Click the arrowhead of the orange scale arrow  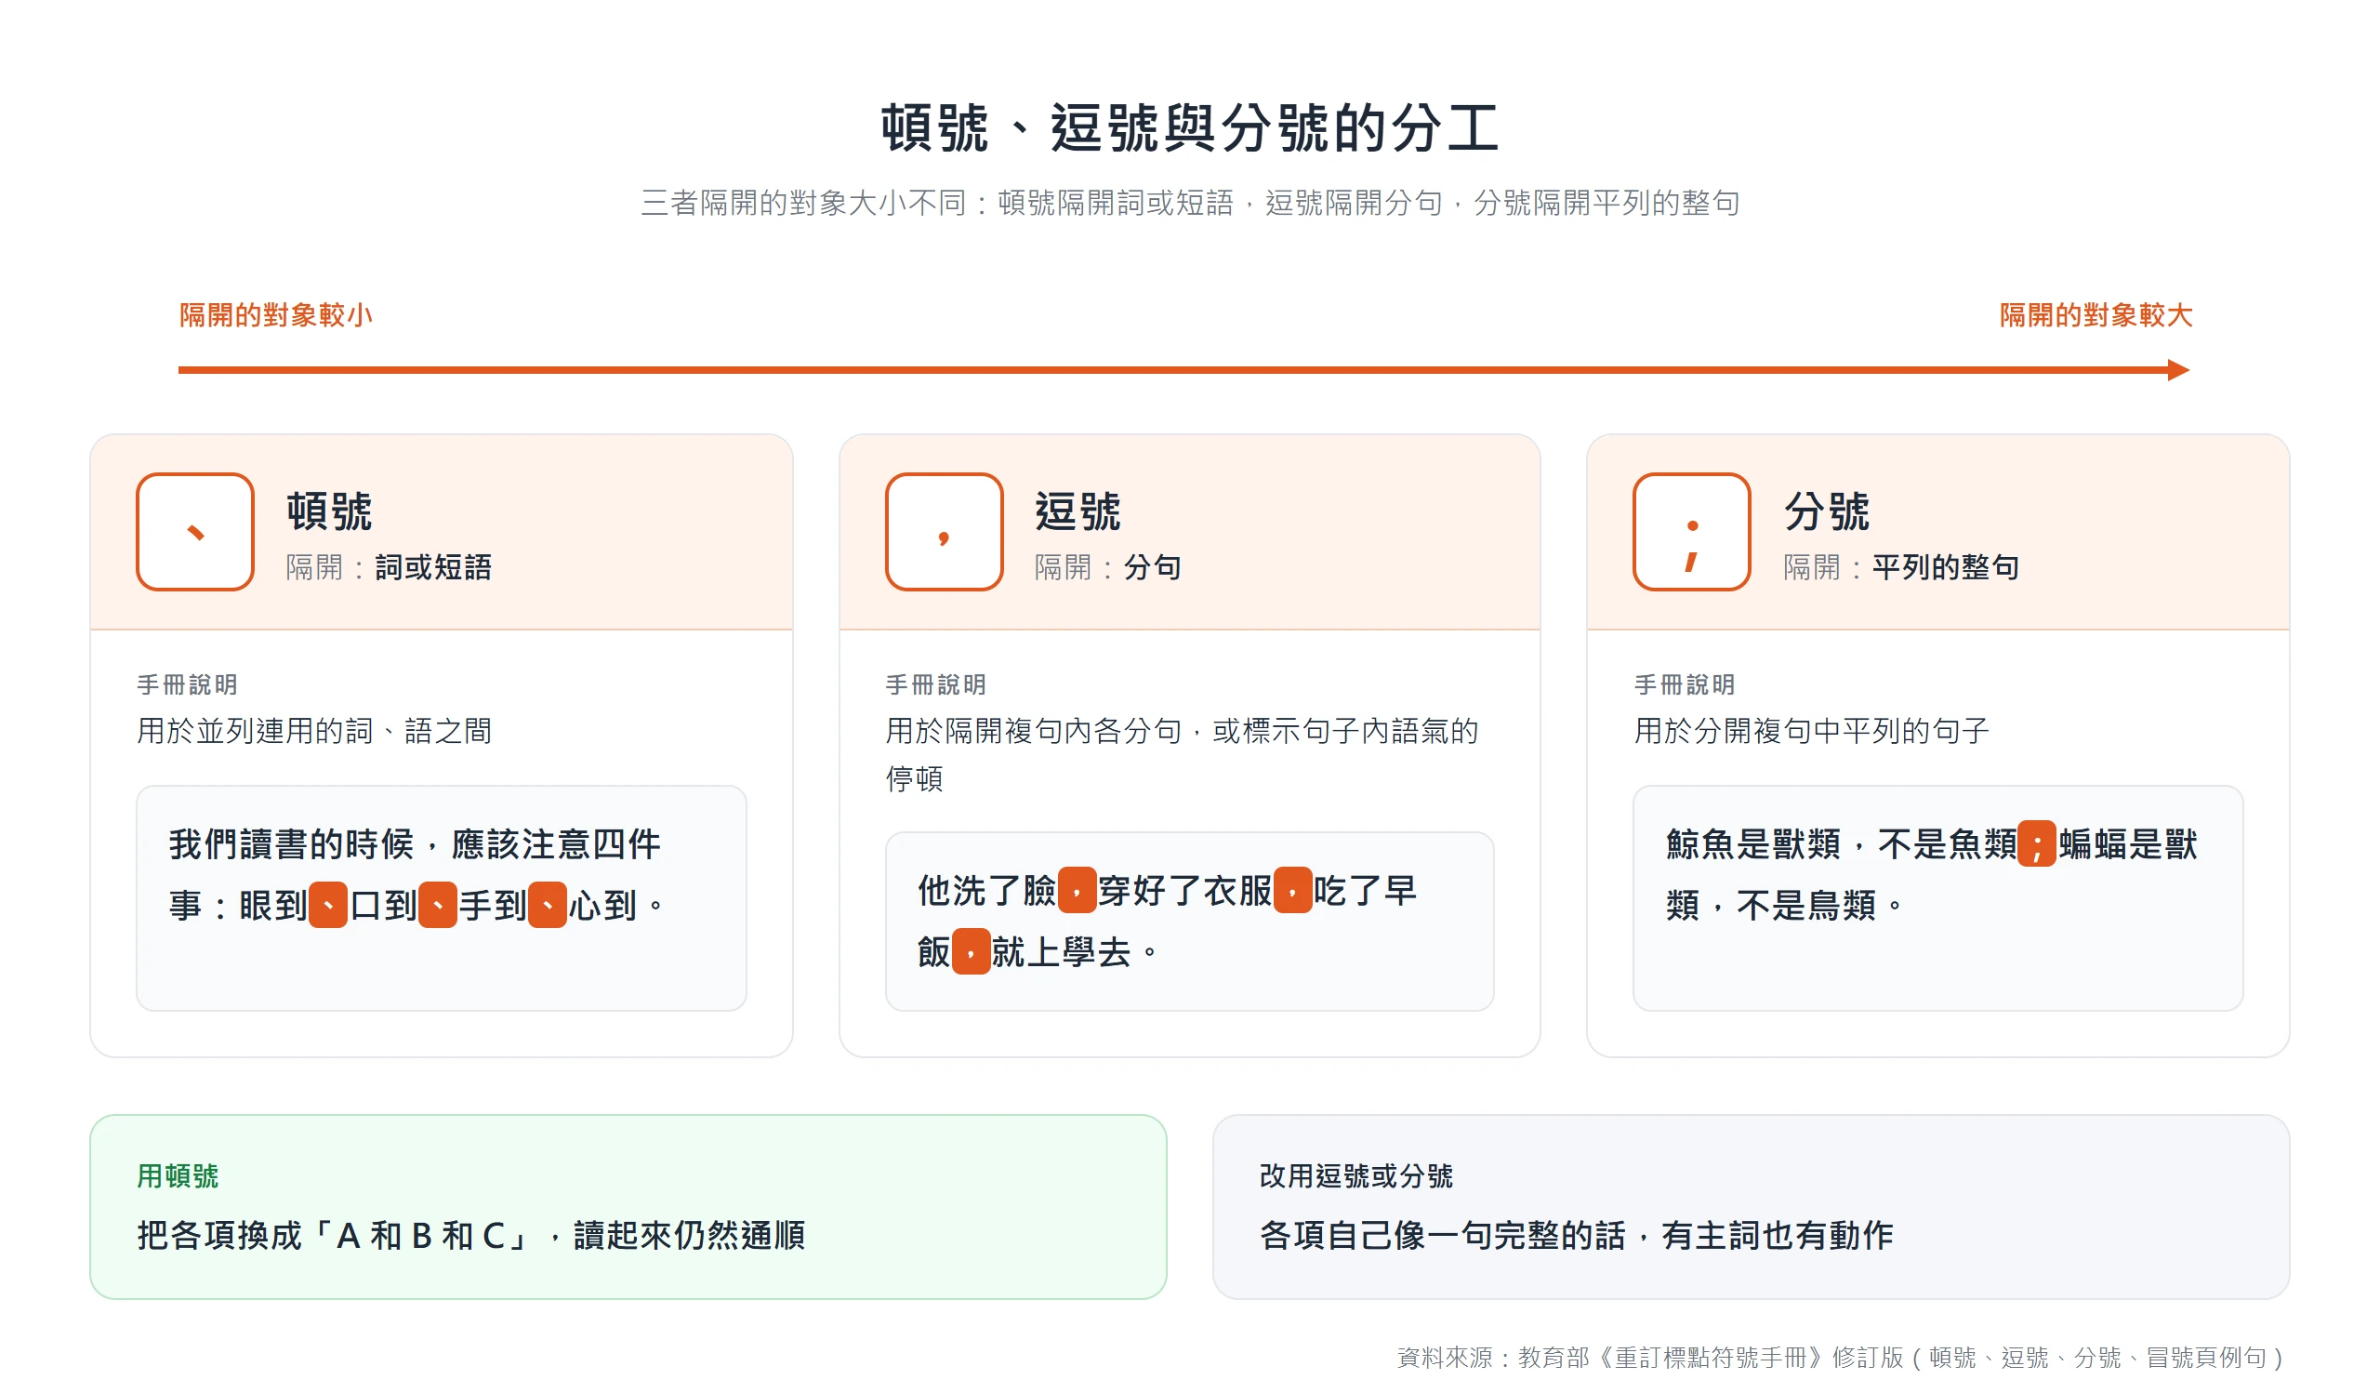click(2178, 369)
